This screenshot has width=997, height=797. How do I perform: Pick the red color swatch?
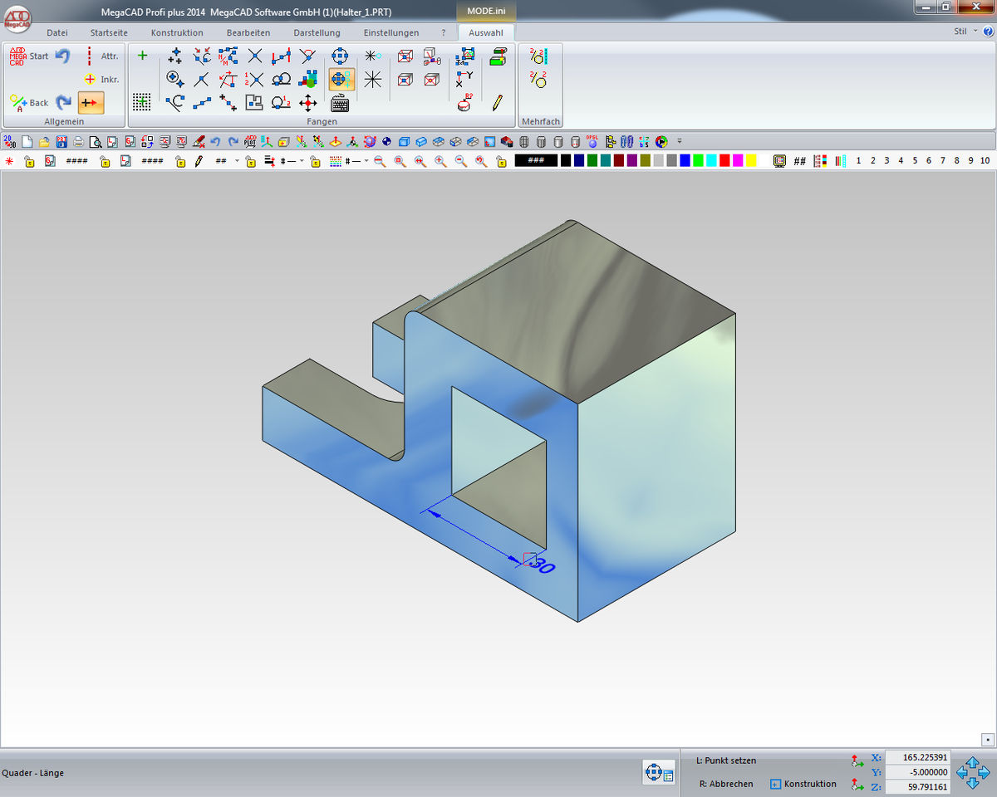click(724, 160)
